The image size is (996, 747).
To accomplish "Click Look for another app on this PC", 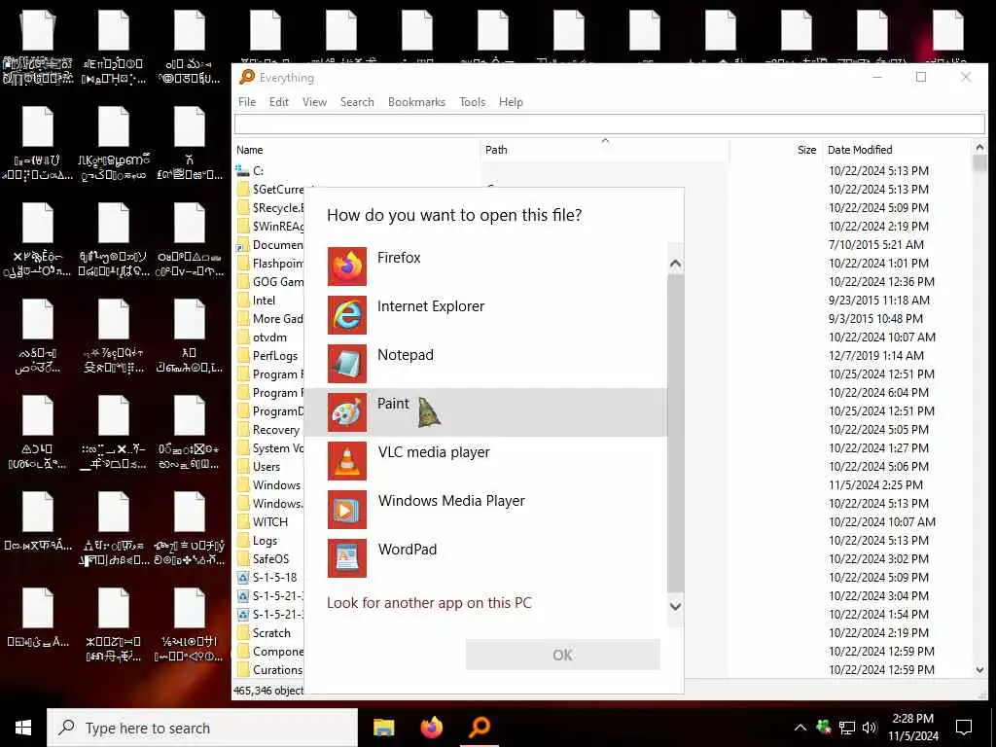I will click(429, 603).
